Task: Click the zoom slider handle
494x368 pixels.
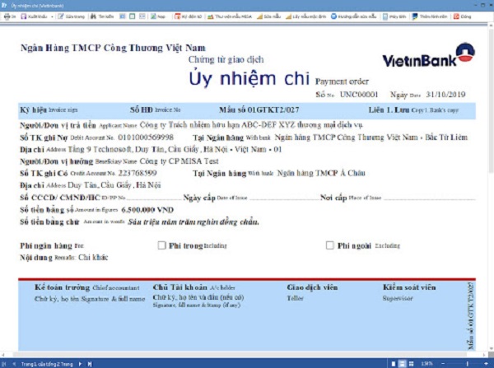Action: (x=468, y=364)
